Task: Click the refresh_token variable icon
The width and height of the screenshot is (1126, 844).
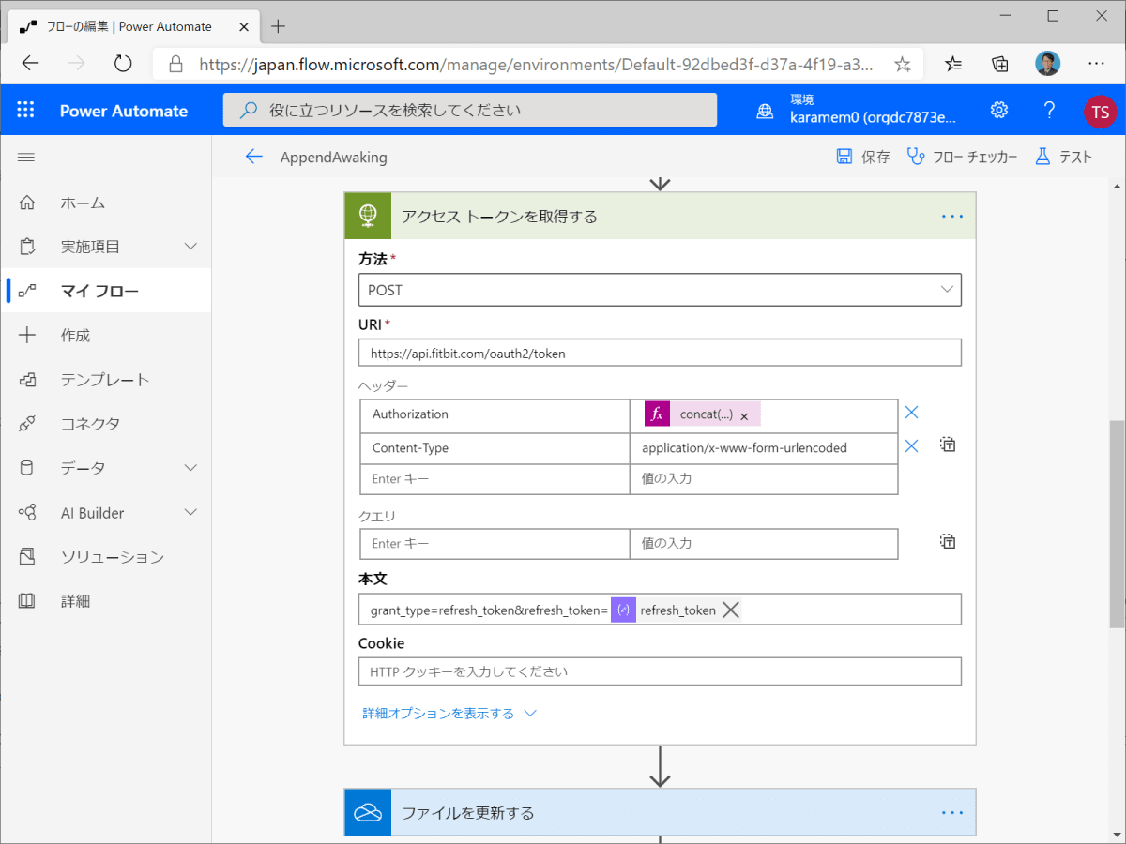Action: click(x=623, y=610)
